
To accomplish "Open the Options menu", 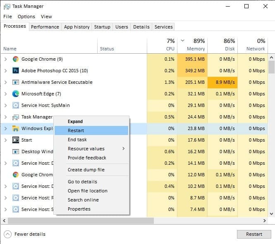I will (26, 17).
